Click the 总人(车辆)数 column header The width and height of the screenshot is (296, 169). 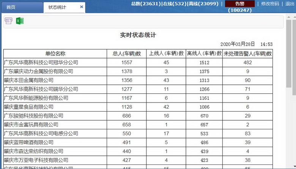click(127, 54)
